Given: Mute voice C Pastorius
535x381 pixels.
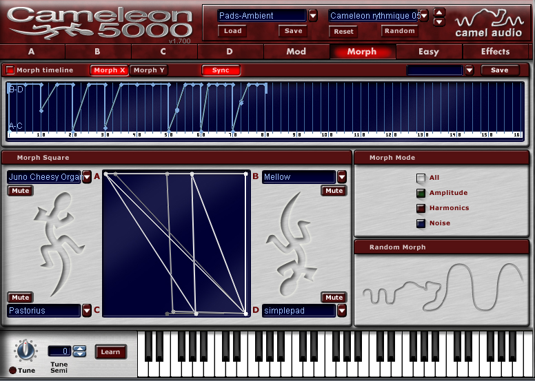Looking at the screenshot, I should coord(21,298).
